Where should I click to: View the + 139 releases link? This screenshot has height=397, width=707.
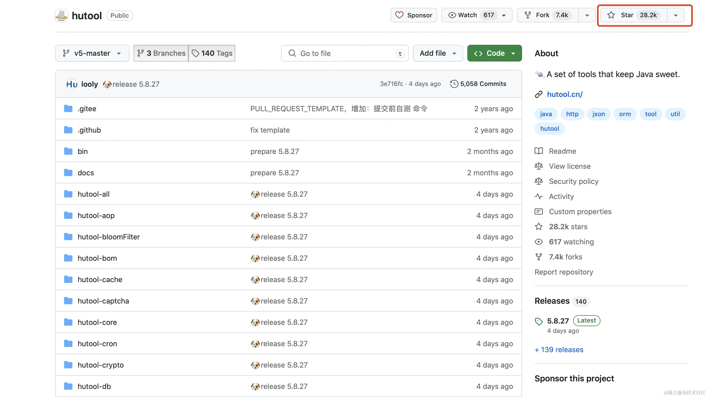(559, 350)
